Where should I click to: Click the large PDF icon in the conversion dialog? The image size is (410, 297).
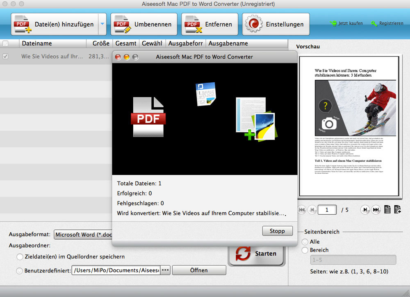[148, 117]
